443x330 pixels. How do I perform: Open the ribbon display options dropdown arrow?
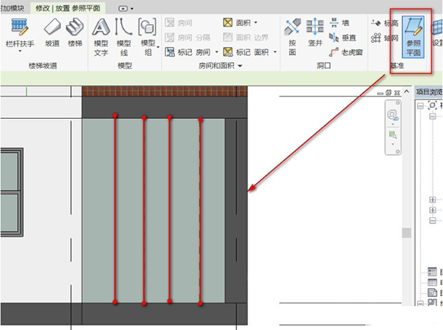[132, 9]
